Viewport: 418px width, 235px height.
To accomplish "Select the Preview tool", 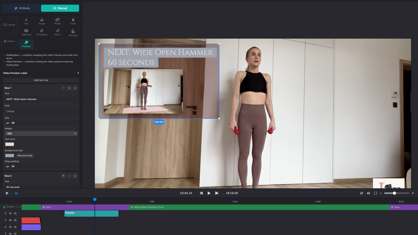I will (26, 44).
